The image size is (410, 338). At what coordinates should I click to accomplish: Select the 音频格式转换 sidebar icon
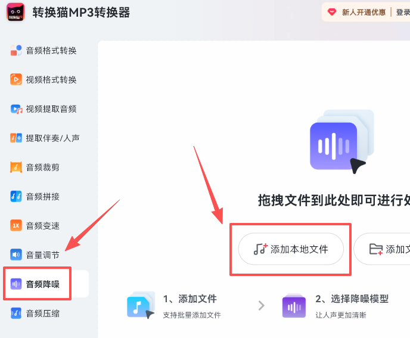tap(16, 51)
